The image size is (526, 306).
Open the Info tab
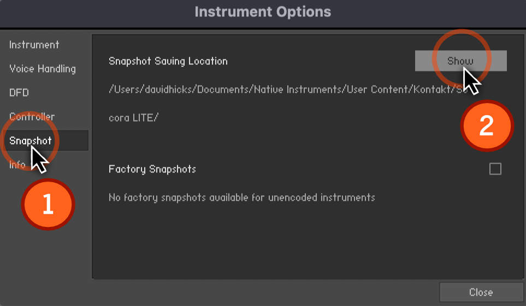tap(17, 165)
